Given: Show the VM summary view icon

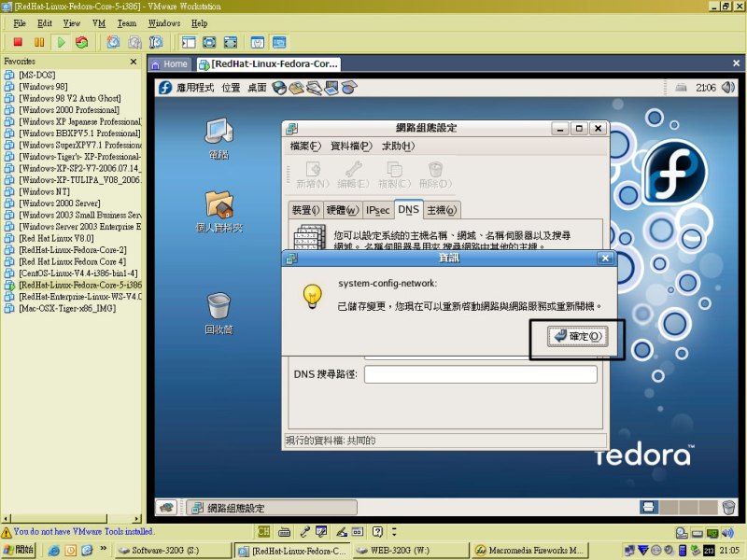Looking at the screenshot, I should [258, 42].
